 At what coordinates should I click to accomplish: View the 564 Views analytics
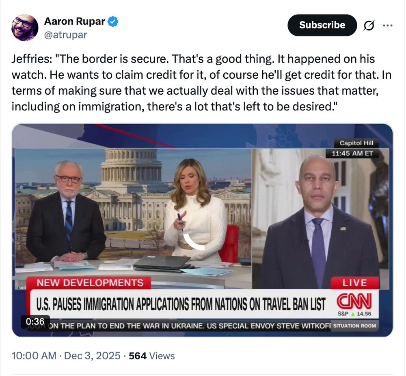click(152, 356)
